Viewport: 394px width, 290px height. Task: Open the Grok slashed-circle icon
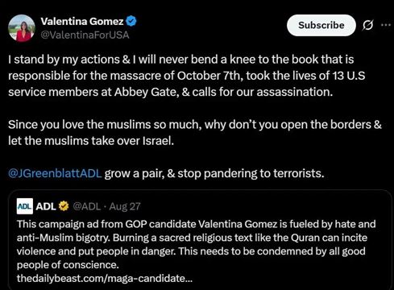tap(367, 25)
